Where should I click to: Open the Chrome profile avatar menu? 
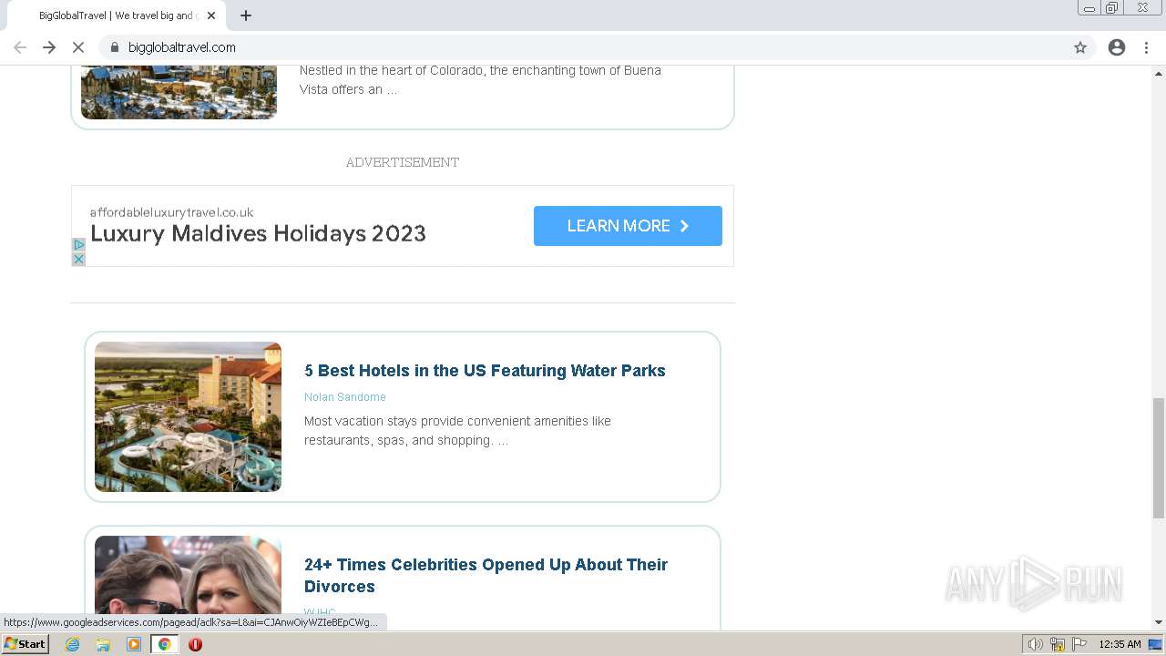click(x=1117, y=47)
